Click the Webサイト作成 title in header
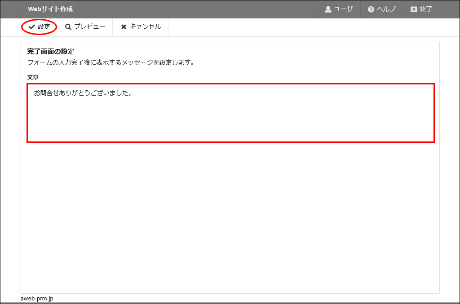The width and height of the screenshot is (460, 304). (50, 9)
